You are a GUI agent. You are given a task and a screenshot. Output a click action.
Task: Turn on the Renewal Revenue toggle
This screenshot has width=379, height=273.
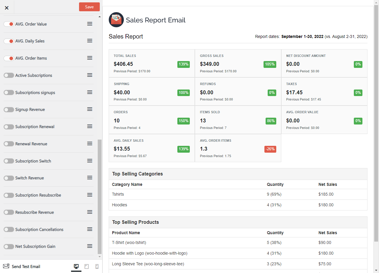coord(9,143)
